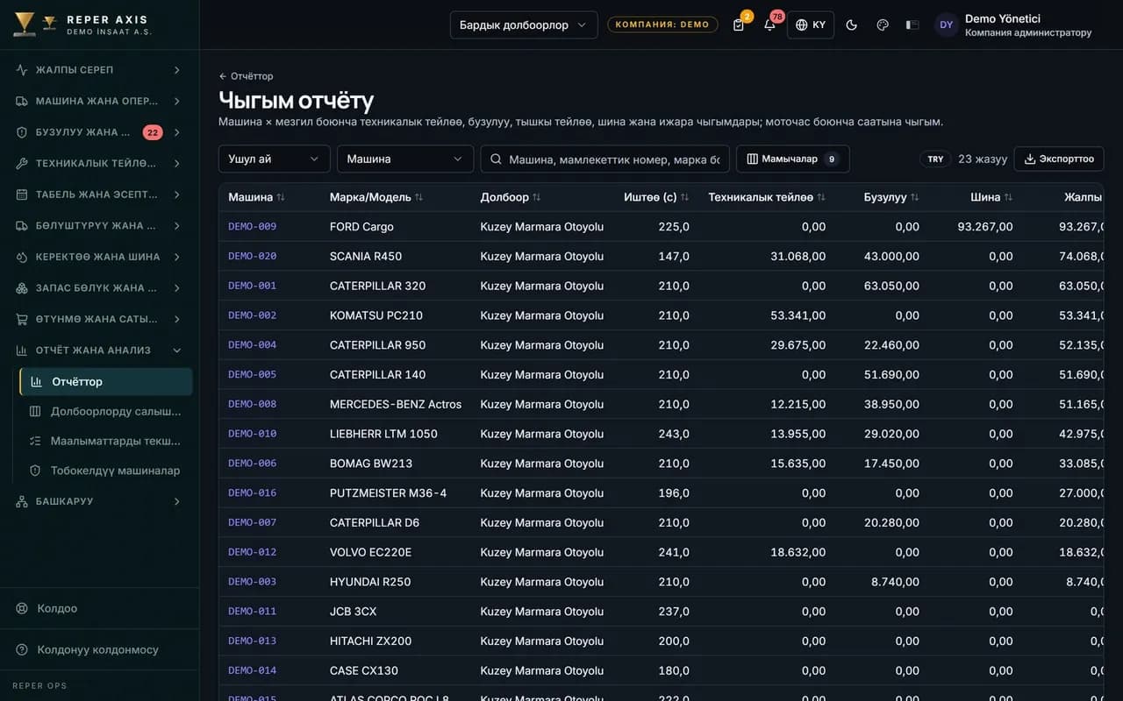Toggle dark mode moon icon
The image size is (1123, 701).
(x=851, y=25)
